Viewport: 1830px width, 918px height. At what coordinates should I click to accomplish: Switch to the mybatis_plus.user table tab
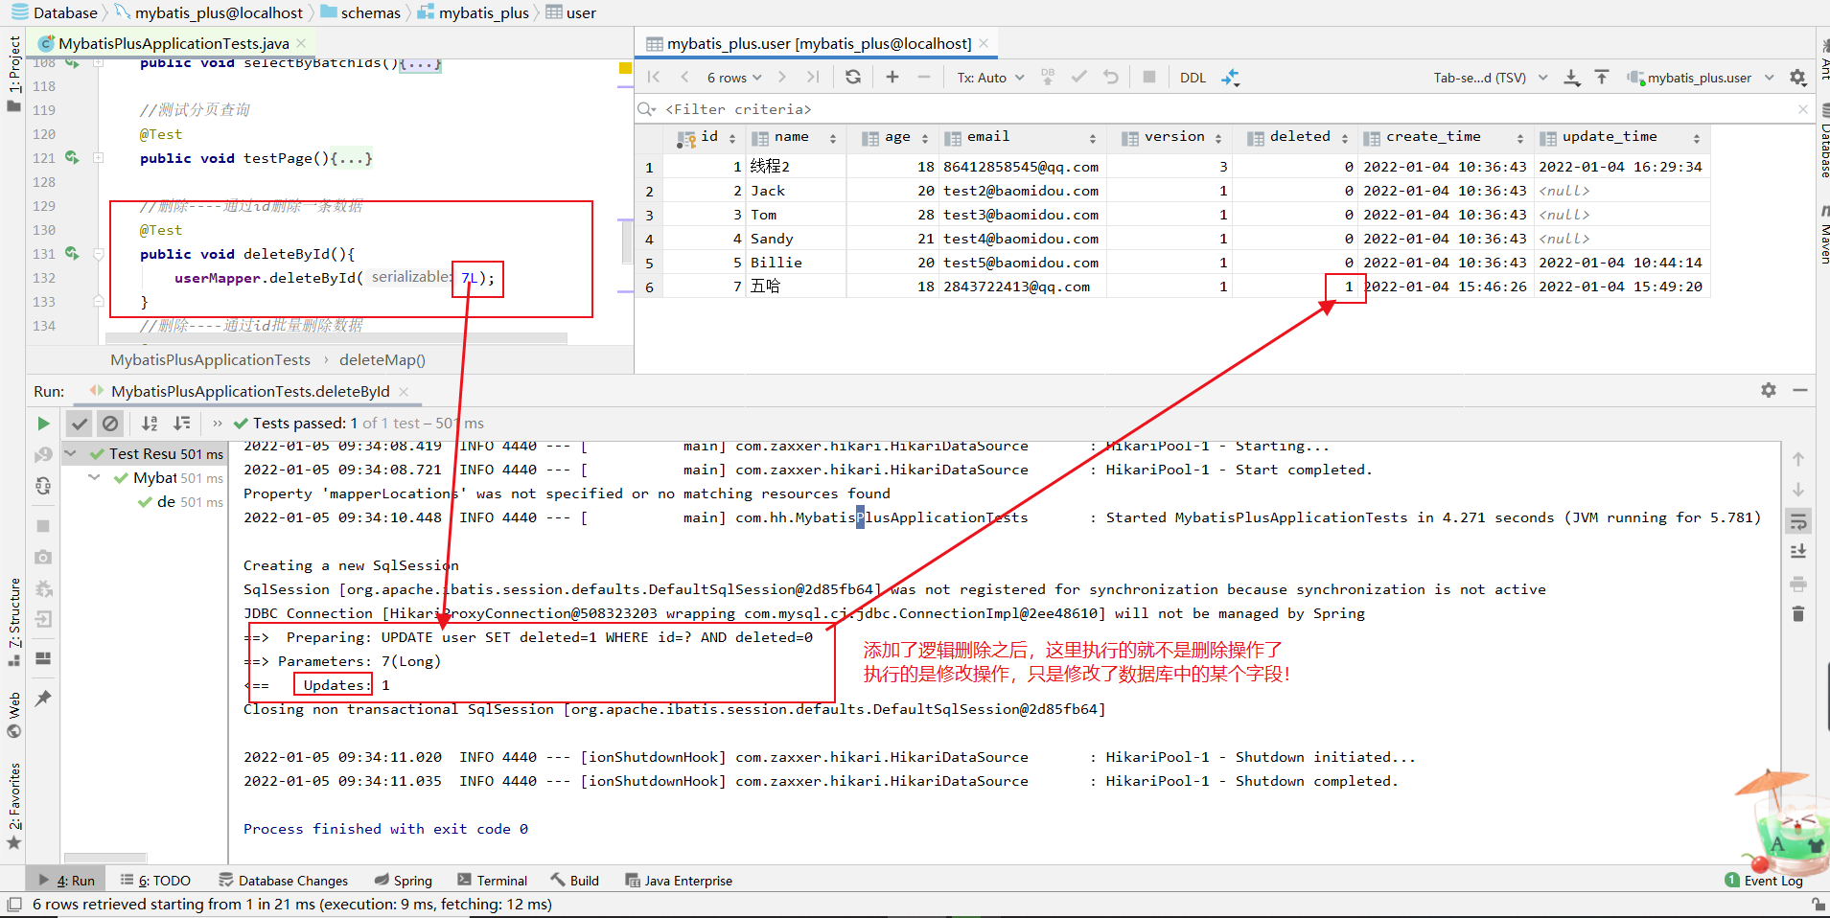pyautogui.click(x=819, y=43)
